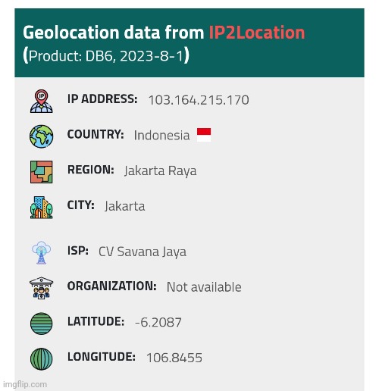Screen dimensions: 379x391
Task: Click the IP address map pin icon
Action: tap(42, 101)
